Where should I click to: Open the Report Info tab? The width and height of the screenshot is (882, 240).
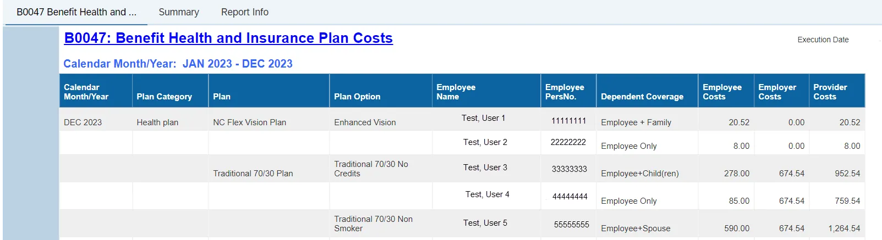pos(245,12)
